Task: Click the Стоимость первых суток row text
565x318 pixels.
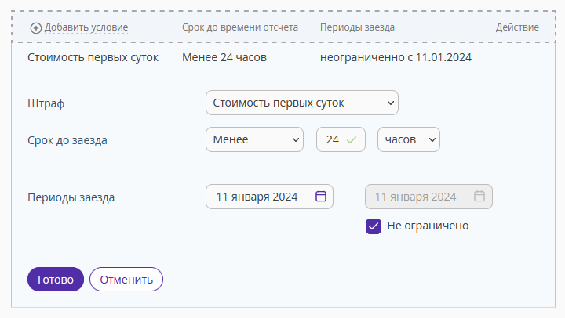Action: point(93,57)
